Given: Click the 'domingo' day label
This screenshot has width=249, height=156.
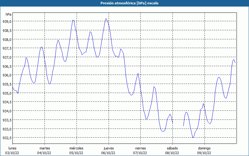Looking at the screenshot, I should (x=204, y=148).
